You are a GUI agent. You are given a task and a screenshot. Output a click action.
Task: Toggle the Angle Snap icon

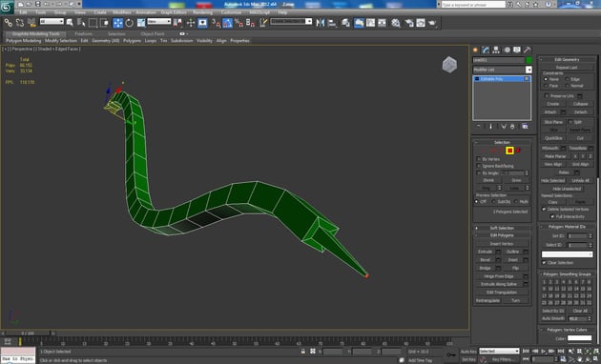(x=227, y=23)
